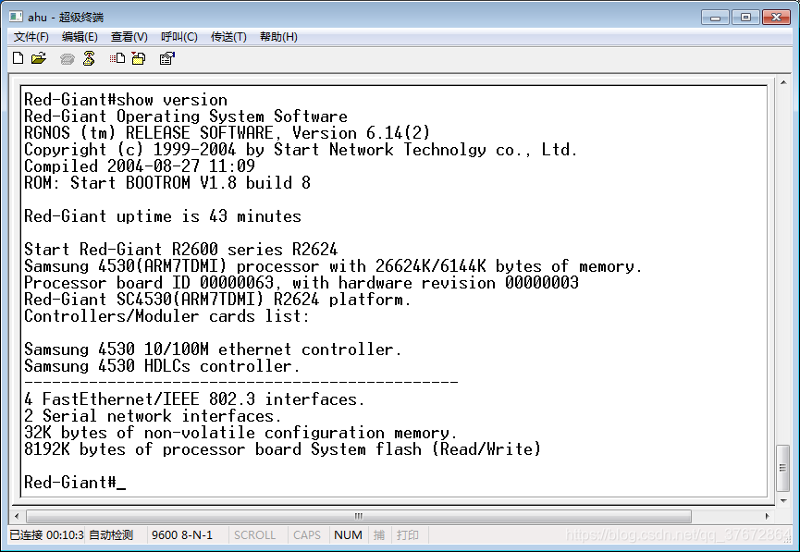This screenshot has height=552, width=800.
Task: Click the Call (connect) phone icon
Action: pos(67,59)
